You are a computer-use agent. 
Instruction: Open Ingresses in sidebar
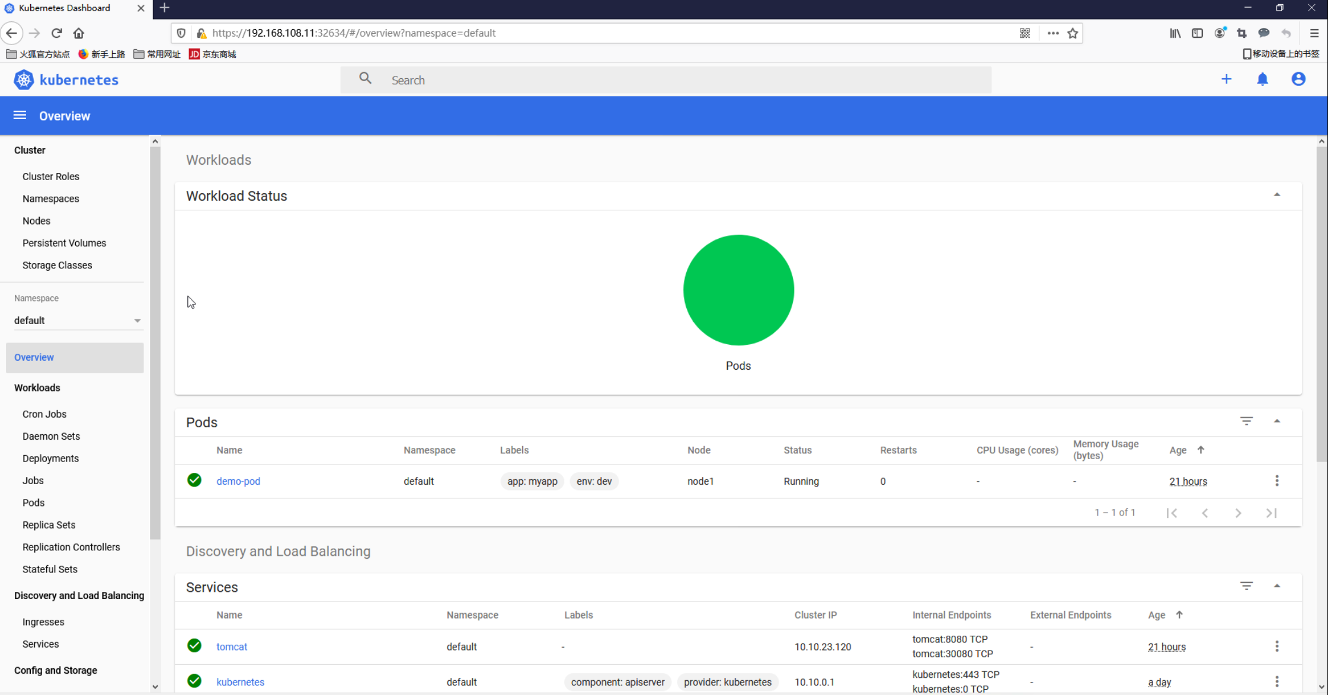tap(43, 622)
